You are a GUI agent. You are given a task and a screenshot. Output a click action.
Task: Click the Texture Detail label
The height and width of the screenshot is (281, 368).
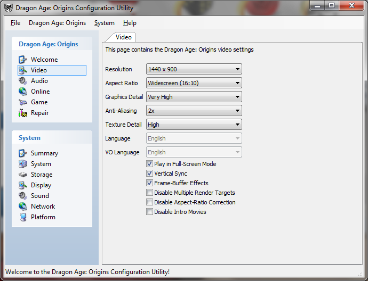pos(123,125)
